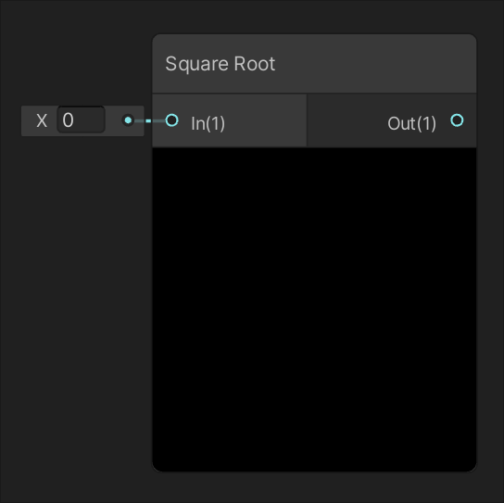Click the canvas margin right of the node
Viewport: 504px width, 503px height.
[490, 251]
